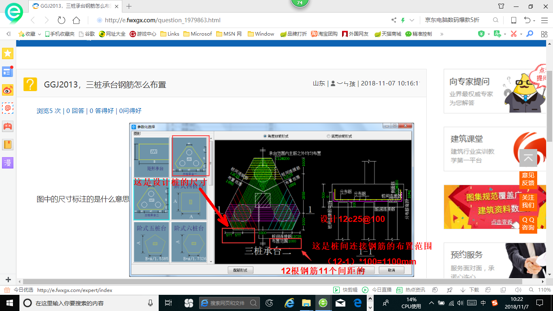The height and width of the screenshot is (311, 553).
Task: Open the Microsof bookmark folder
Action: point(198,34)
